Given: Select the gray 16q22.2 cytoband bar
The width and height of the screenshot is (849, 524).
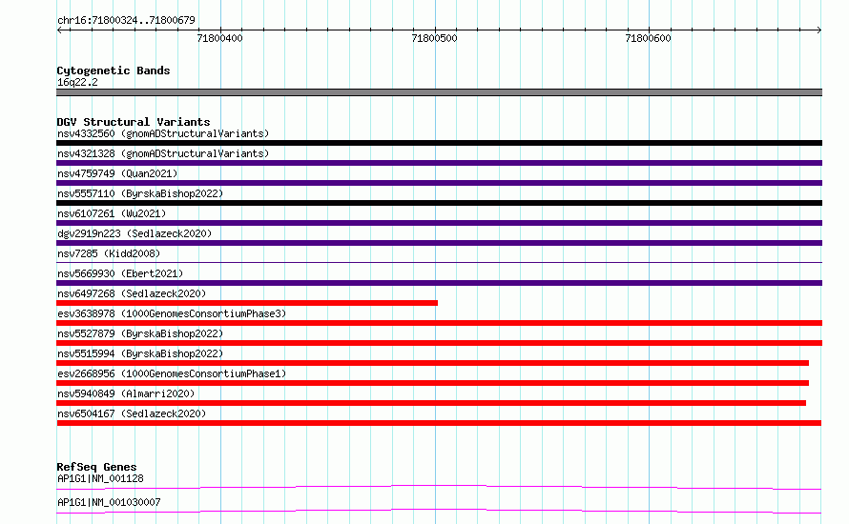Looking at the screenshot, I should pyautogui.click(x=439, y=92).
